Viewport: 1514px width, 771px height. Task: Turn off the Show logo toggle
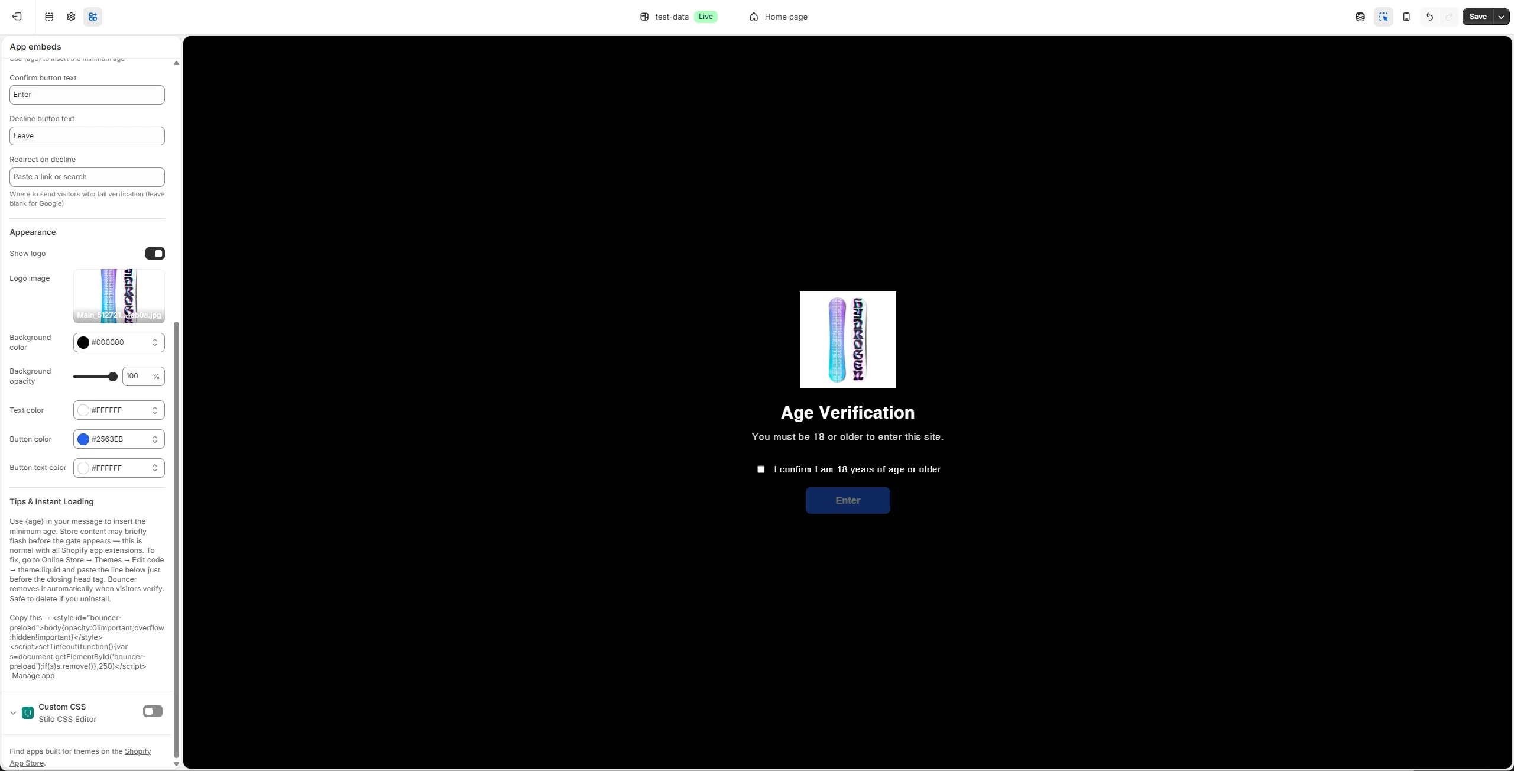tap(155, 254)
